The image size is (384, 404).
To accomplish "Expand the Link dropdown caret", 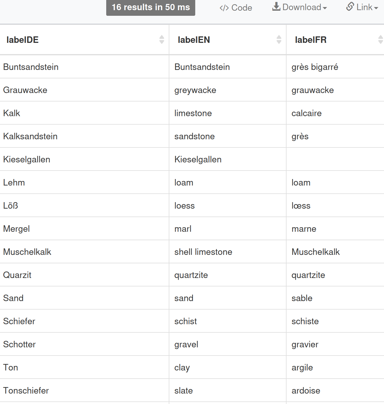I will [376, 8].
